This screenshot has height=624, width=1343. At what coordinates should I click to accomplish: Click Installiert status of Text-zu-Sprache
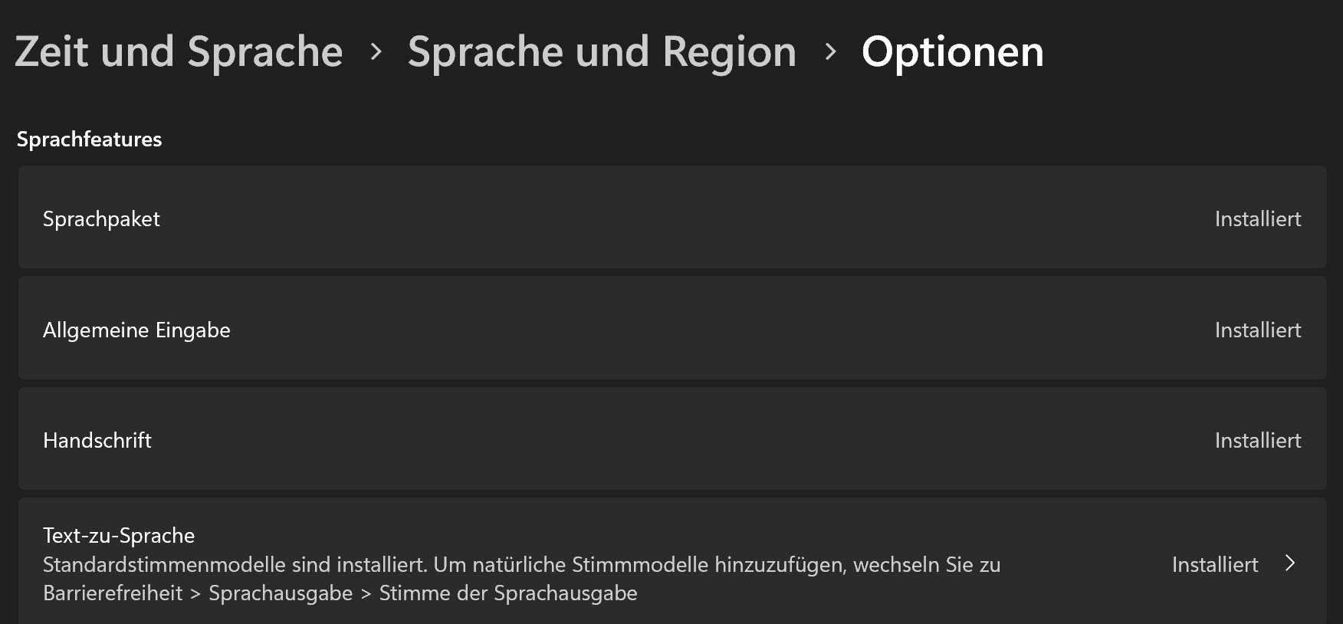(x=1214, y=565)
